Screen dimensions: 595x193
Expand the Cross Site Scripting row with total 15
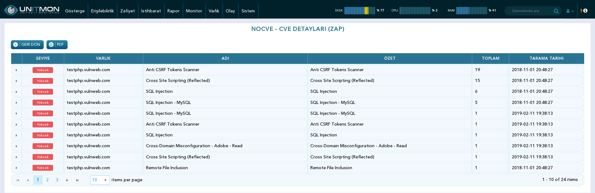coord(16,81)
